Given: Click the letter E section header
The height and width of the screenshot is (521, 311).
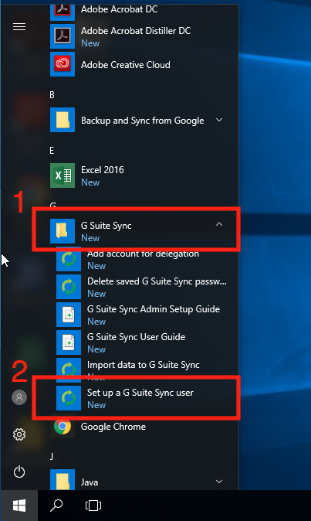Looking at the screenshot, I should (52, 151).
